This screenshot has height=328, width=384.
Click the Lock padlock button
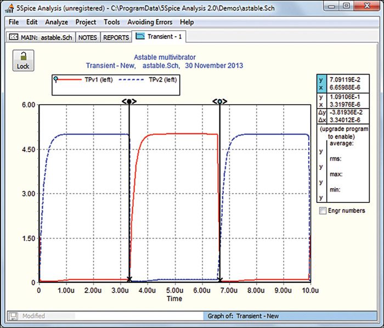click(23, 60)
